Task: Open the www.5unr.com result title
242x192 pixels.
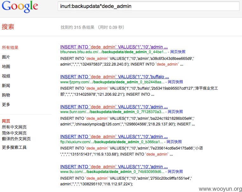Action: tap(114, 107)
